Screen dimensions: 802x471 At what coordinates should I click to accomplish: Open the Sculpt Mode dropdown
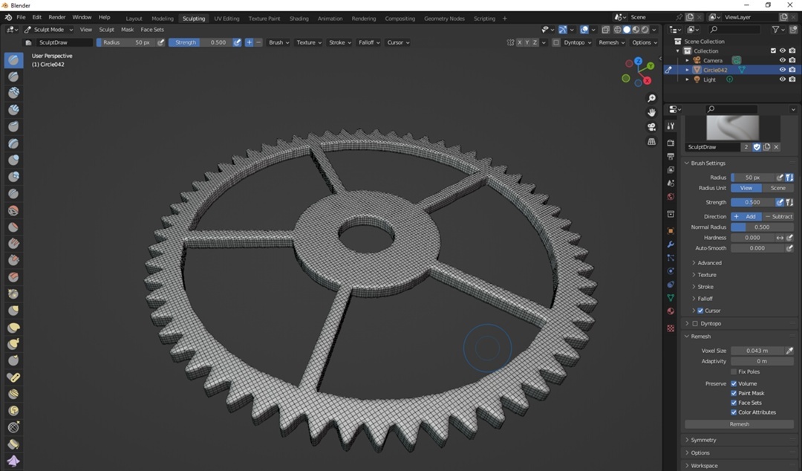point(48,30)
